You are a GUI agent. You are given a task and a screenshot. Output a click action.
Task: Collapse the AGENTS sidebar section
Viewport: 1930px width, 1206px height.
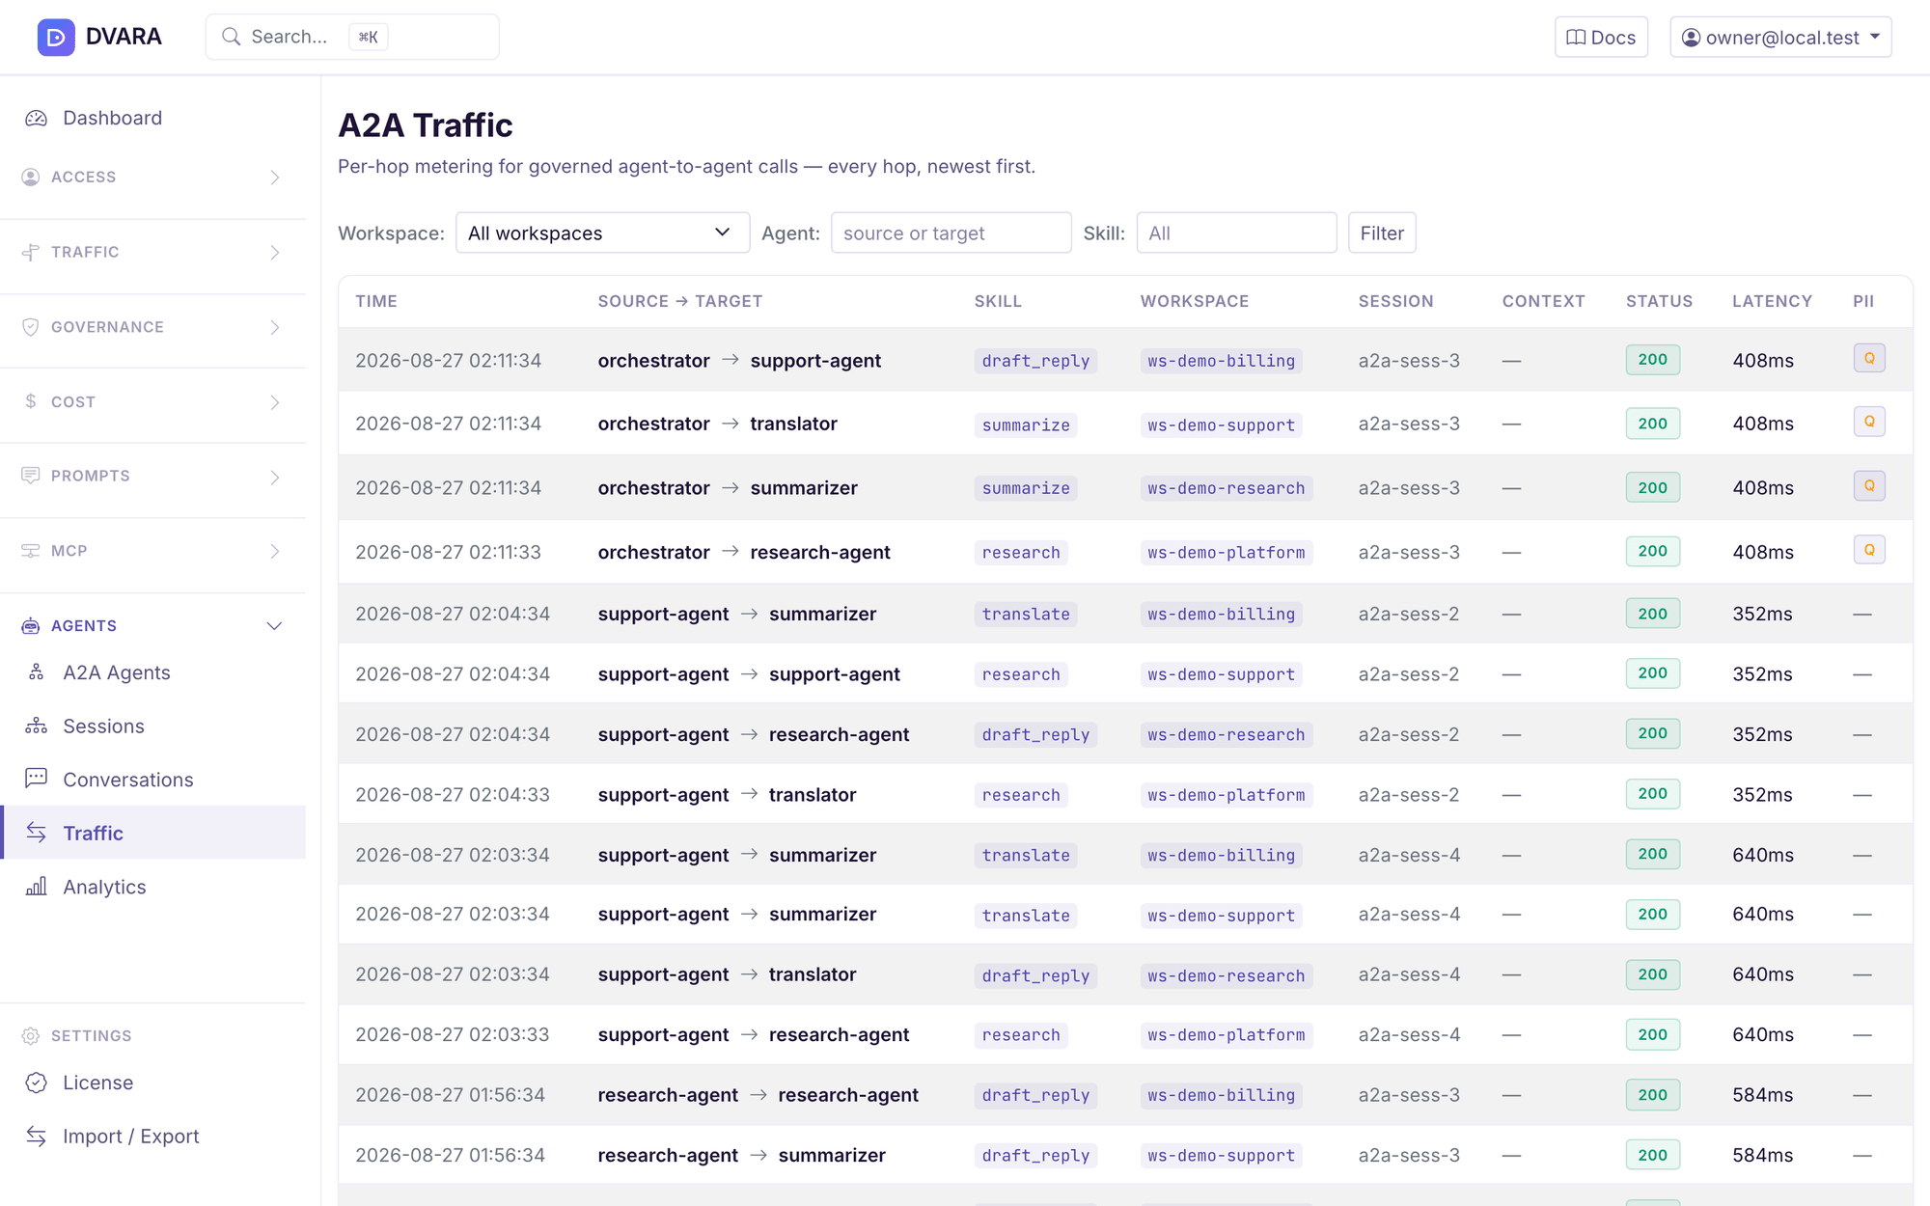(x=152, y=626)
